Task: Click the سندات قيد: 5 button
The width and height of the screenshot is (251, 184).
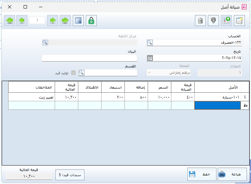Action: coord(70,174)
